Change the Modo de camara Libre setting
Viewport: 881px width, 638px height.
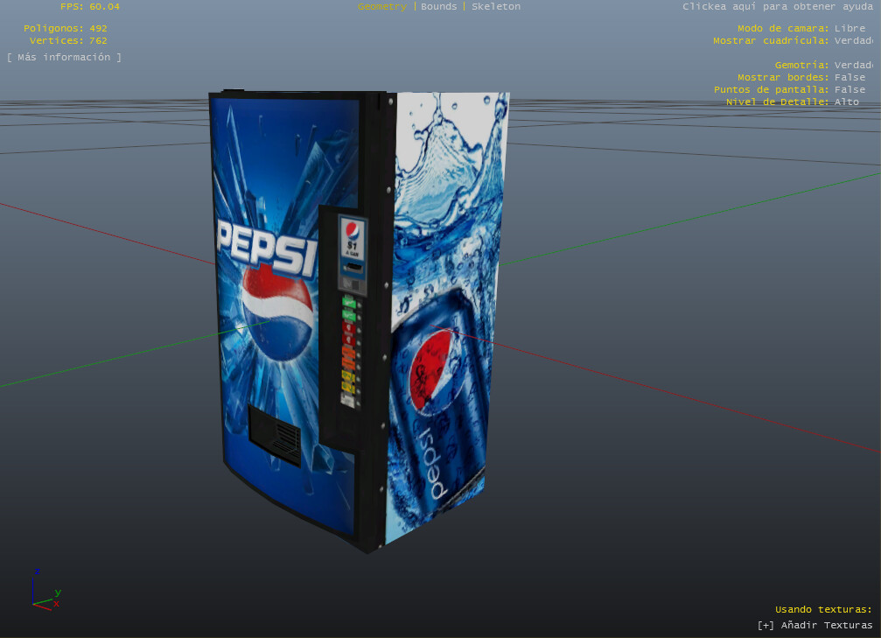pos(849,28)
